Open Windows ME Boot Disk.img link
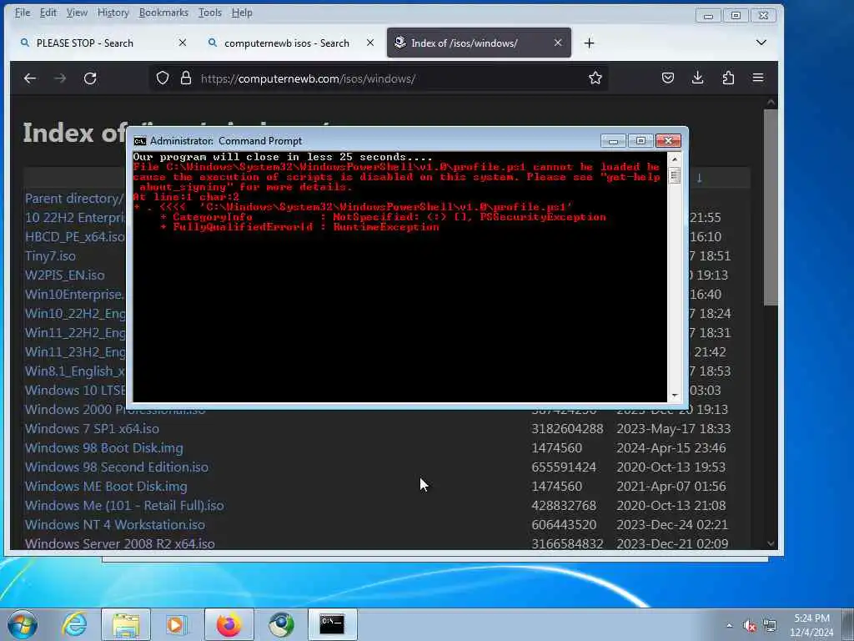The height and width of the screenshot is (641, 854). point(106,487)
